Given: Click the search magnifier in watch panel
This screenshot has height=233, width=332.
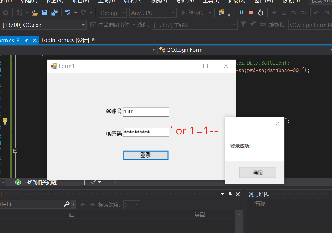Looking at the screenshot, I should coord(67,204).
